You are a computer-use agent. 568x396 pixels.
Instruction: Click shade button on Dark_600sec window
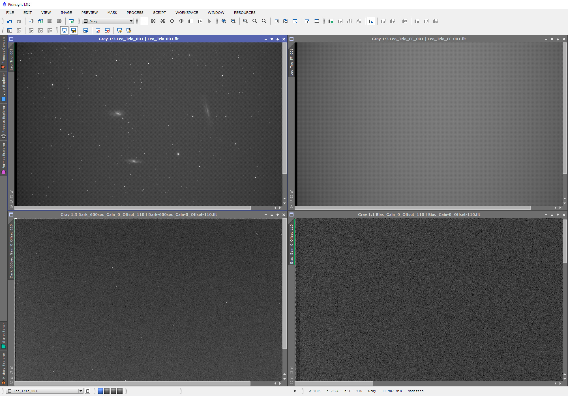[272, 215]
